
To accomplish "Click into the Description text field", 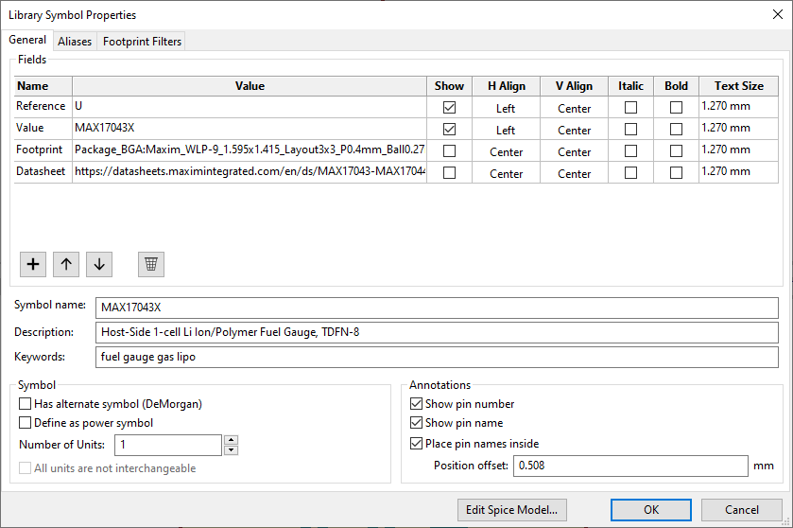I will tap(437, 332).
